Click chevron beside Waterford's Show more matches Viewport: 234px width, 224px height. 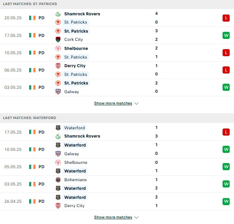pyautogui.click(x=136, y=217)
